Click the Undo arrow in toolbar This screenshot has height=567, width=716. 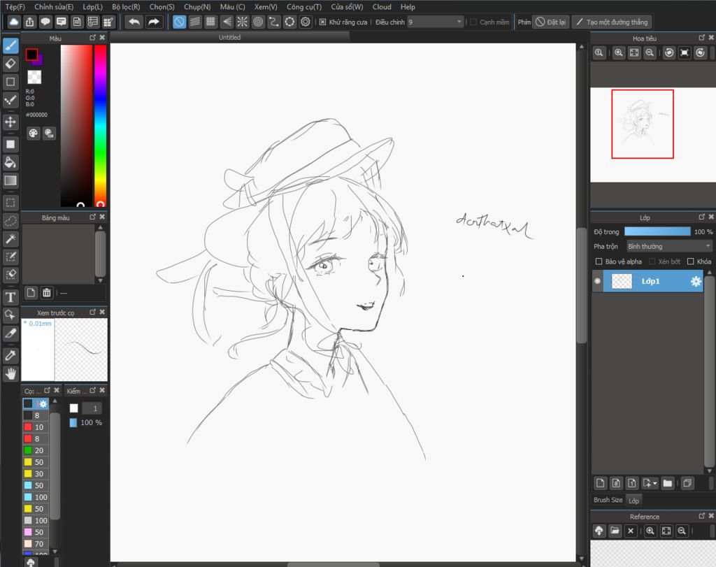pyautogui.click(x=134, y=22)
